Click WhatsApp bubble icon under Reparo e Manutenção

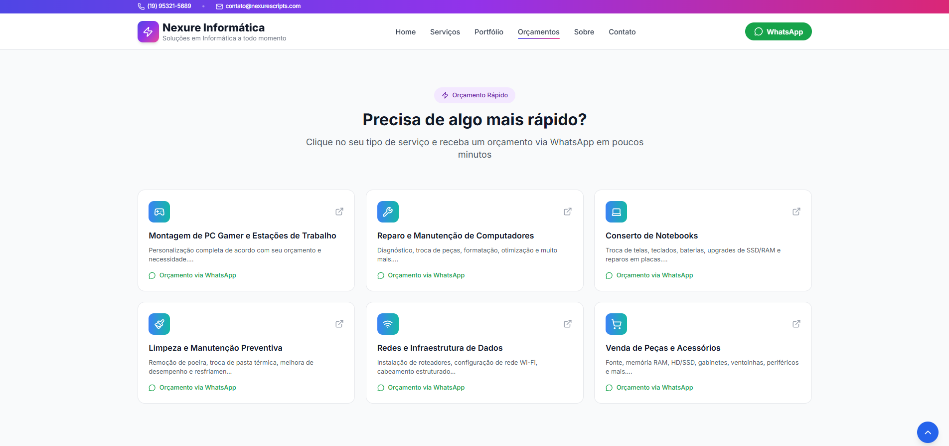pos(381,275)
